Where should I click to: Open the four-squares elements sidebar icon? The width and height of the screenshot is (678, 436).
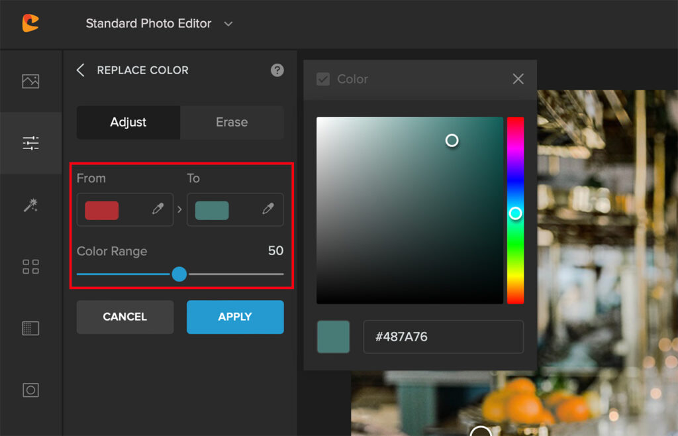tap(30, 266)
